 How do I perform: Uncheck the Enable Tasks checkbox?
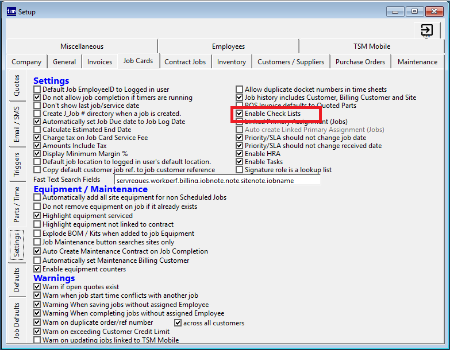pyautogui.click(x=240, y=162)
